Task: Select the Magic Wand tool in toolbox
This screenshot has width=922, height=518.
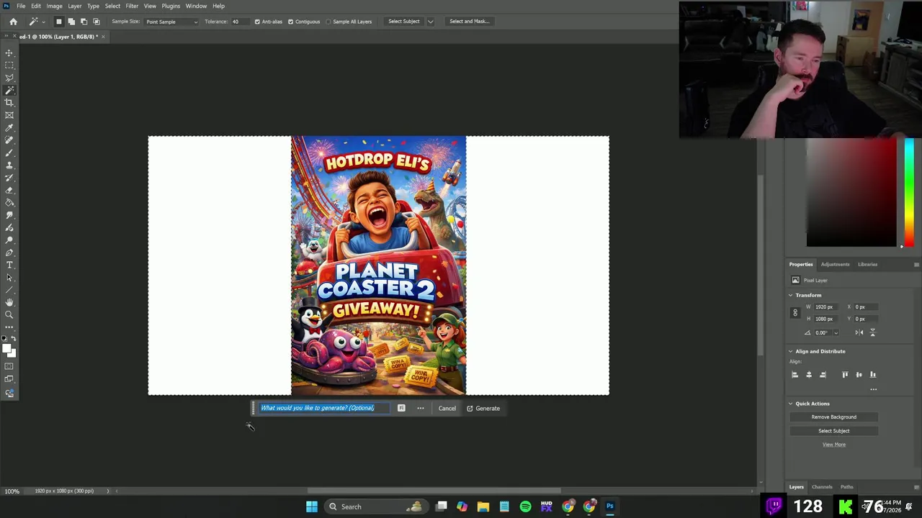Action: coord(9,90)
